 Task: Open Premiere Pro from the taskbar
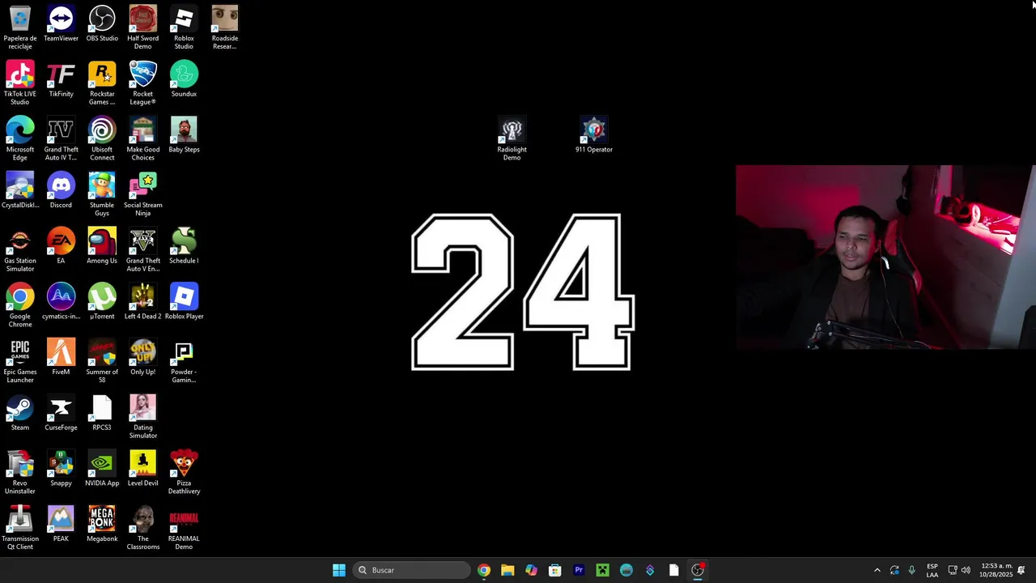tap(579, 570)
